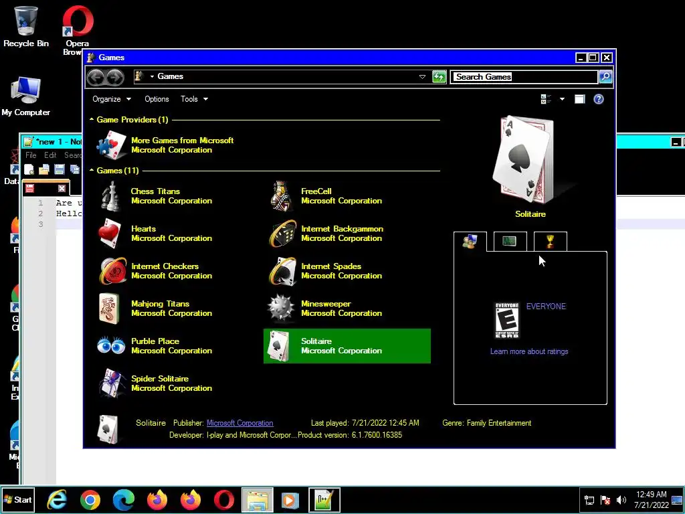Toggle the preview pane icon
The height and width of the screenshot is (514, 685).
click(579, 99)
